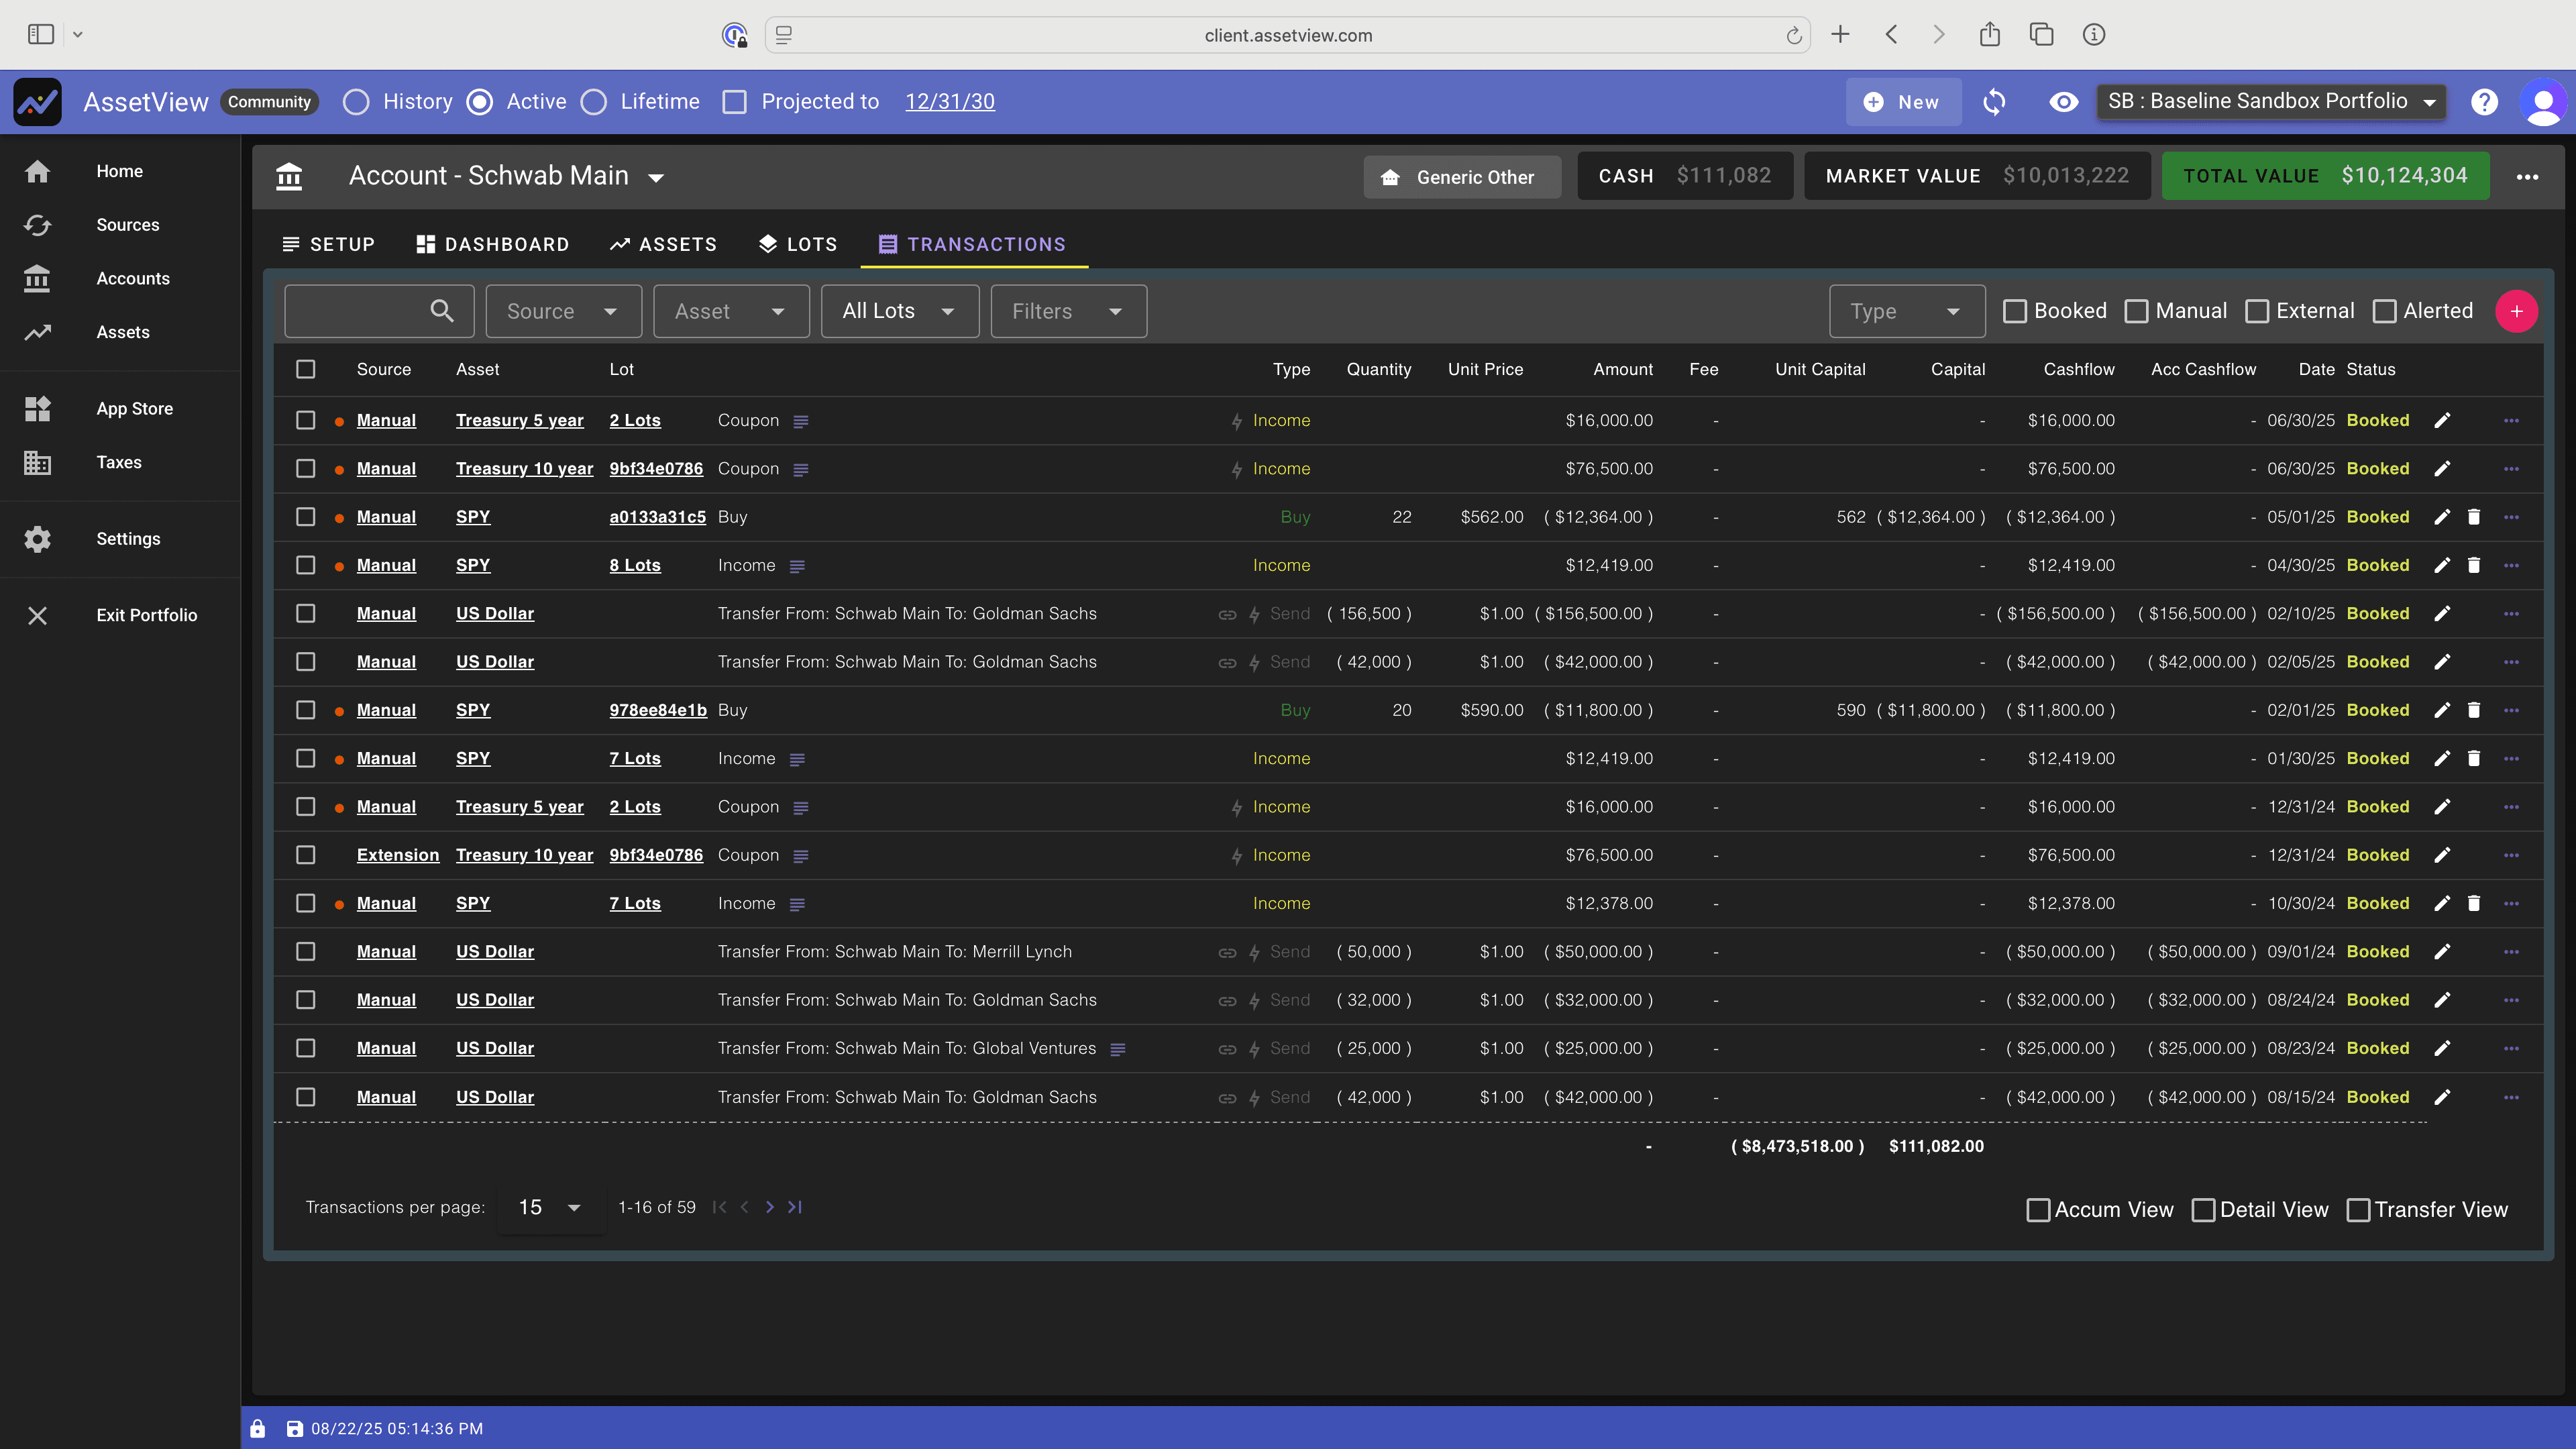The width and height of the screenshot is (2576, 1449).
Task: Check the Booked filter checkbox
Action: point(2015,311)
